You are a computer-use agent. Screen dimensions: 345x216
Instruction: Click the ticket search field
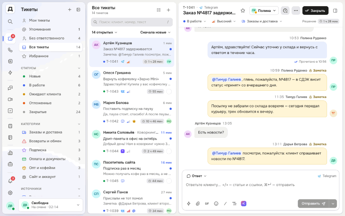pos(132,22)
